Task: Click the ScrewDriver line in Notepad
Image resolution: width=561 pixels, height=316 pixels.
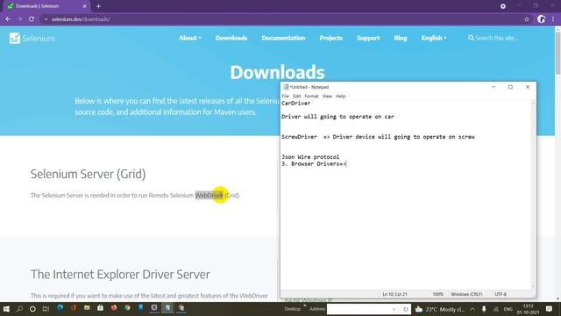Action: [378, 137]
